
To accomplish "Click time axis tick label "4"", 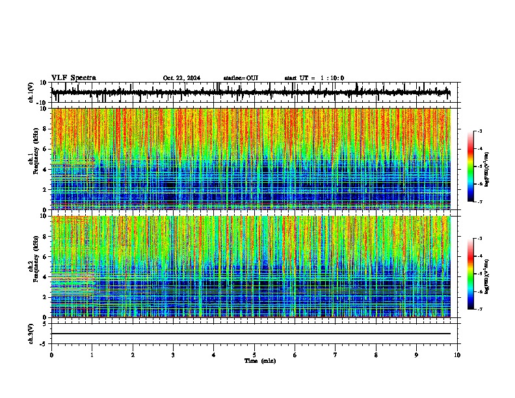I will tap(214, 355).
